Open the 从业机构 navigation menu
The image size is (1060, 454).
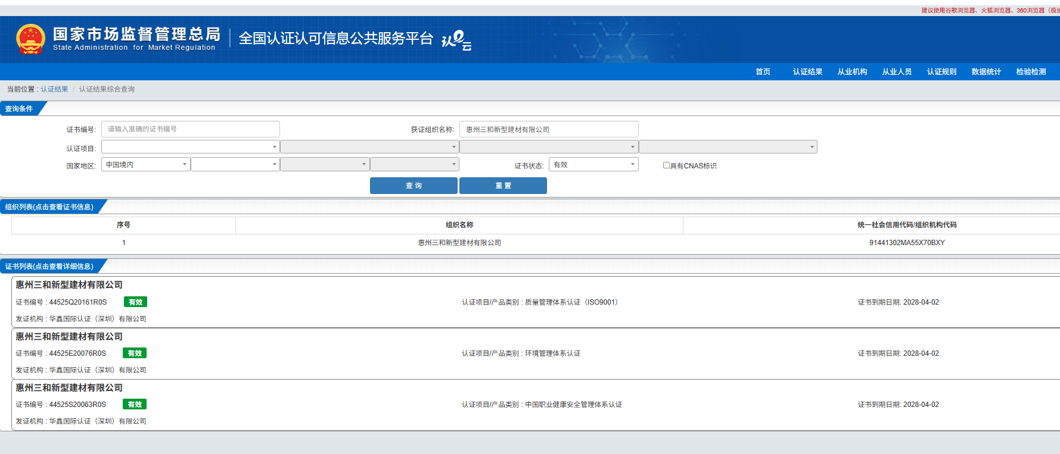click(x=852, y=72)
